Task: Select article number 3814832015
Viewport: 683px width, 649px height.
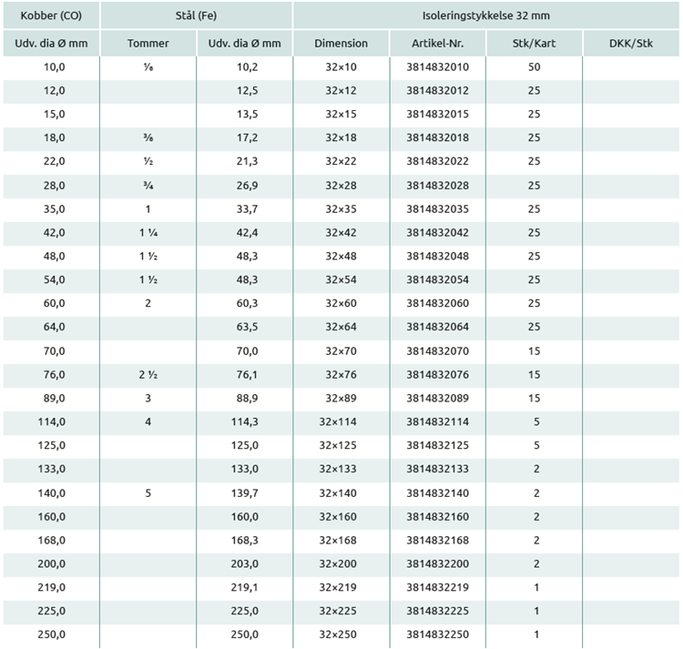Action: click(x=438, y=114)
